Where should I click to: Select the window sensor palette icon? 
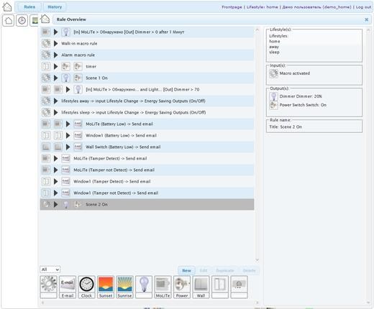[220, 284]
